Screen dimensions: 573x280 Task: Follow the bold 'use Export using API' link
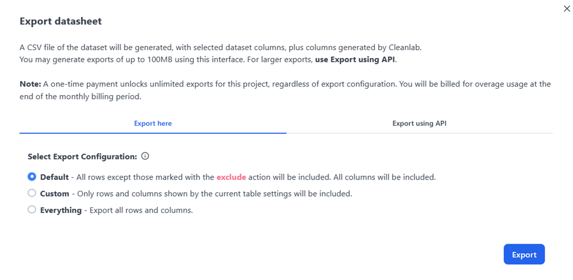tap(355, 59)
